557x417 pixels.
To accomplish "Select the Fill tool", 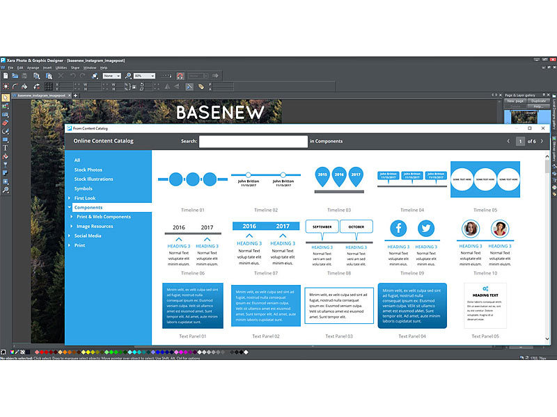I will click(5, 156).
